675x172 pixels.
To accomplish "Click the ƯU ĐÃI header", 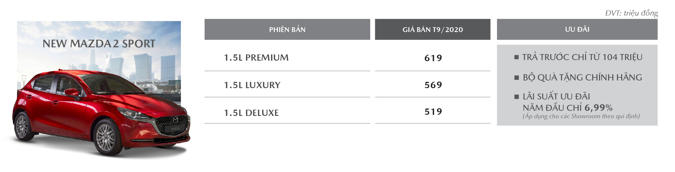I will pos(577,29).
